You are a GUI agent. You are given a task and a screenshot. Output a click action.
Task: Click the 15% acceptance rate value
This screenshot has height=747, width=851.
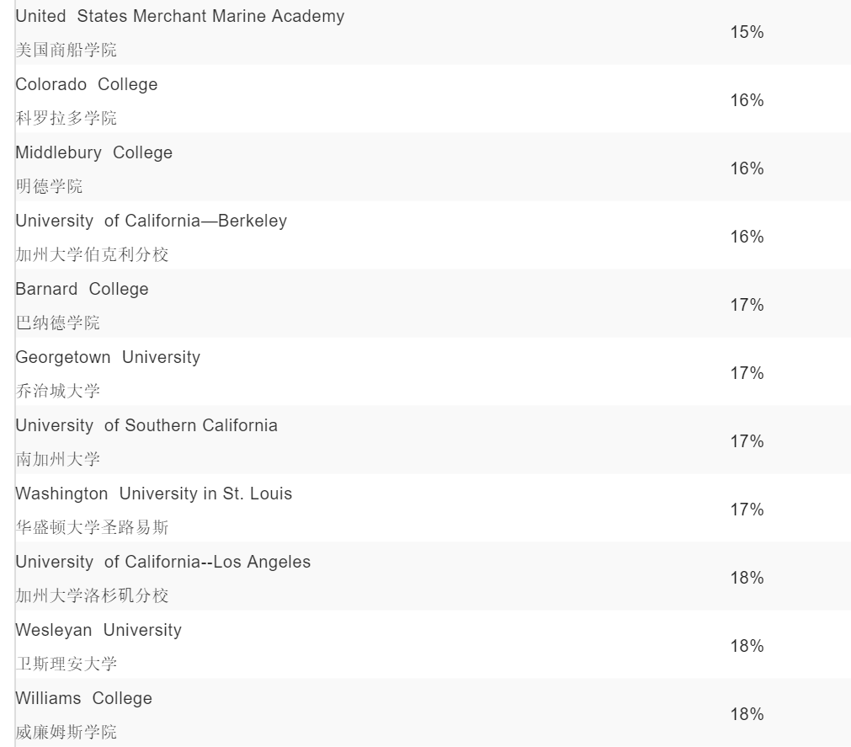click(747, 32)
